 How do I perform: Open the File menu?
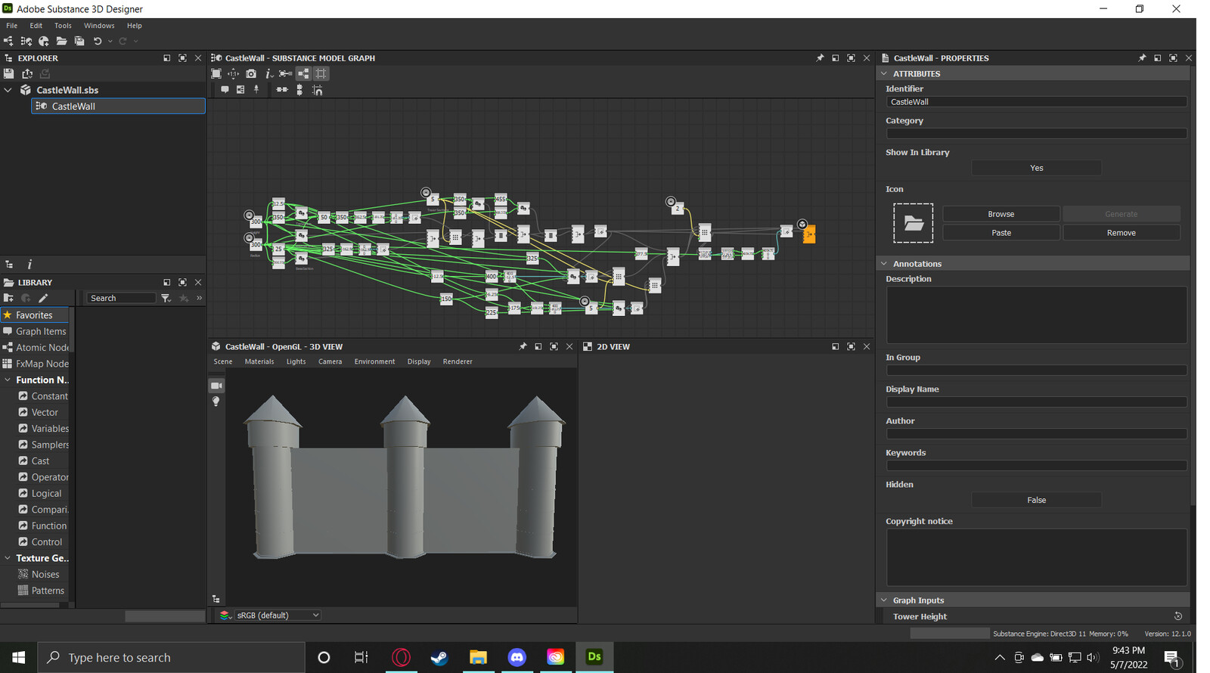[12, 26]
